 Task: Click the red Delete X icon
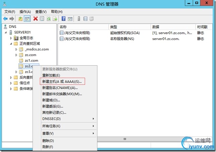click(x=36, y=18)
